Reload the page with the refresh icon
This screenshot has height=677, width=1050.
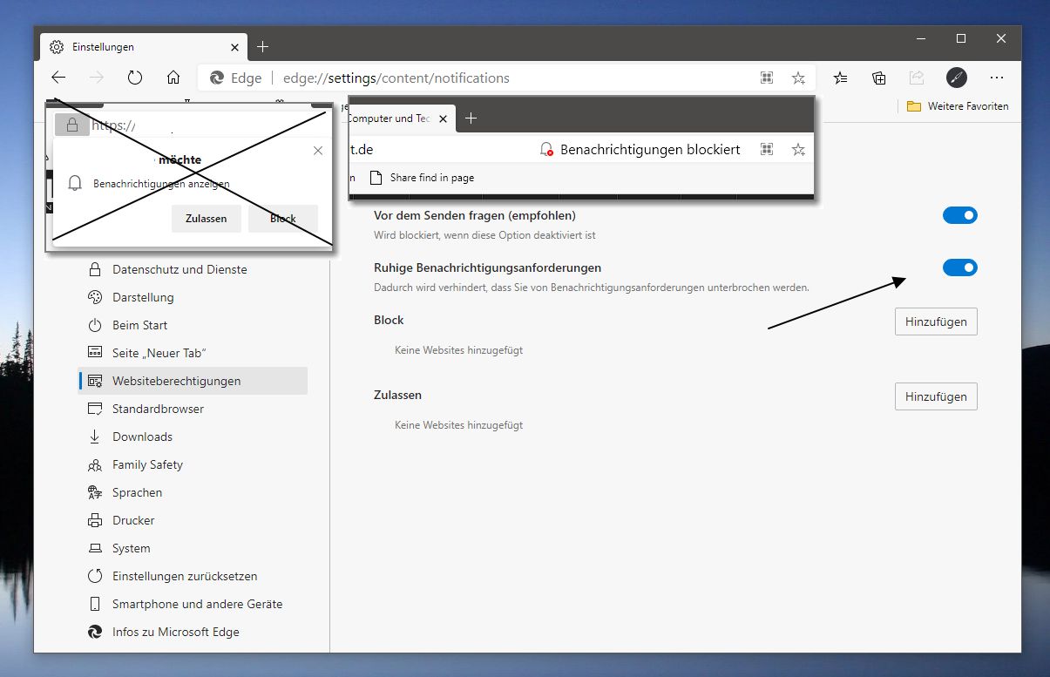(x=135, y=78)
